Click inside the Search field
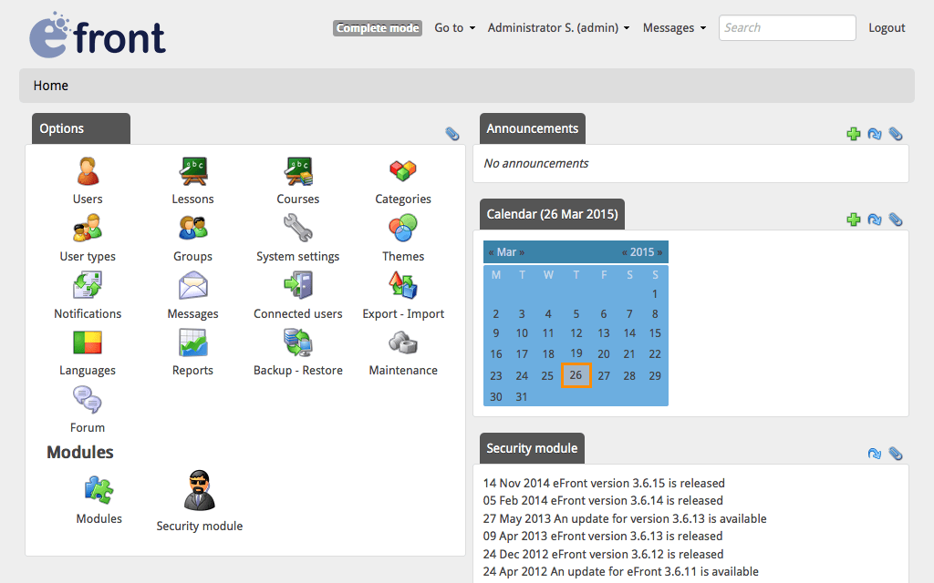Viewport: 934px width, 583px height. (785, 27)
